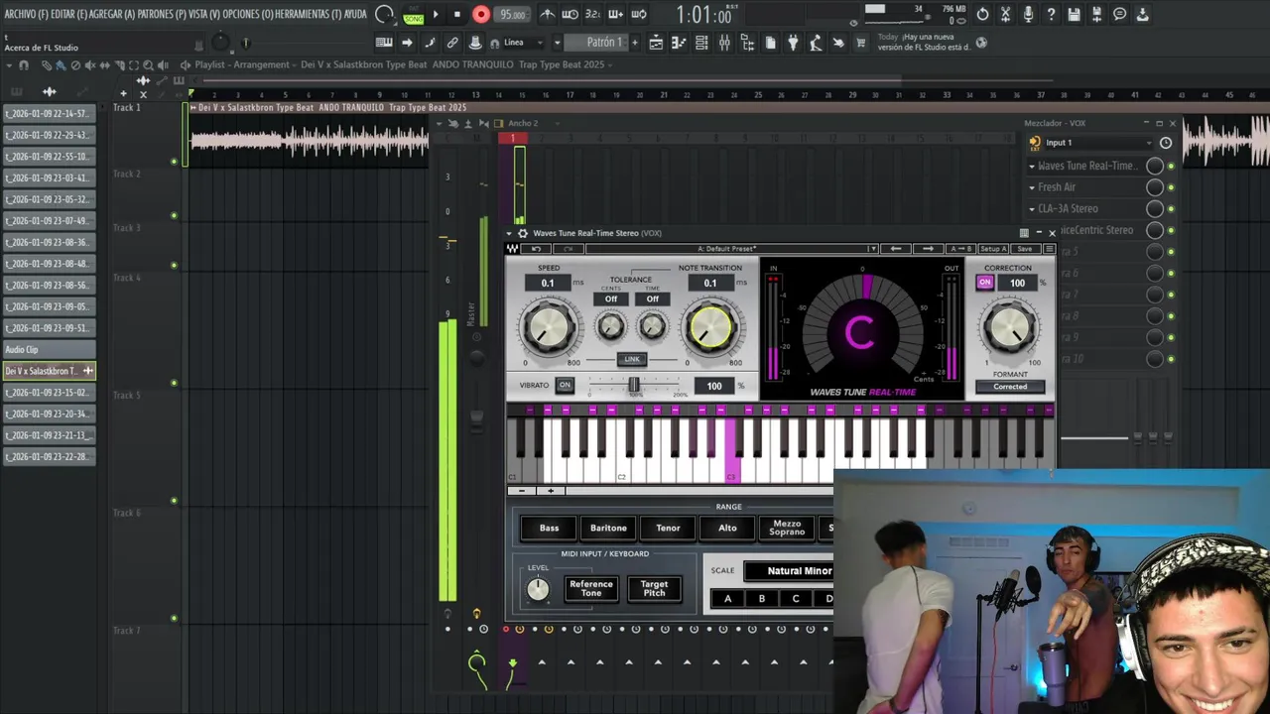Viewport: 1270px width, 714px height.
Task: Click the red record button
Action: coord(481,14)
